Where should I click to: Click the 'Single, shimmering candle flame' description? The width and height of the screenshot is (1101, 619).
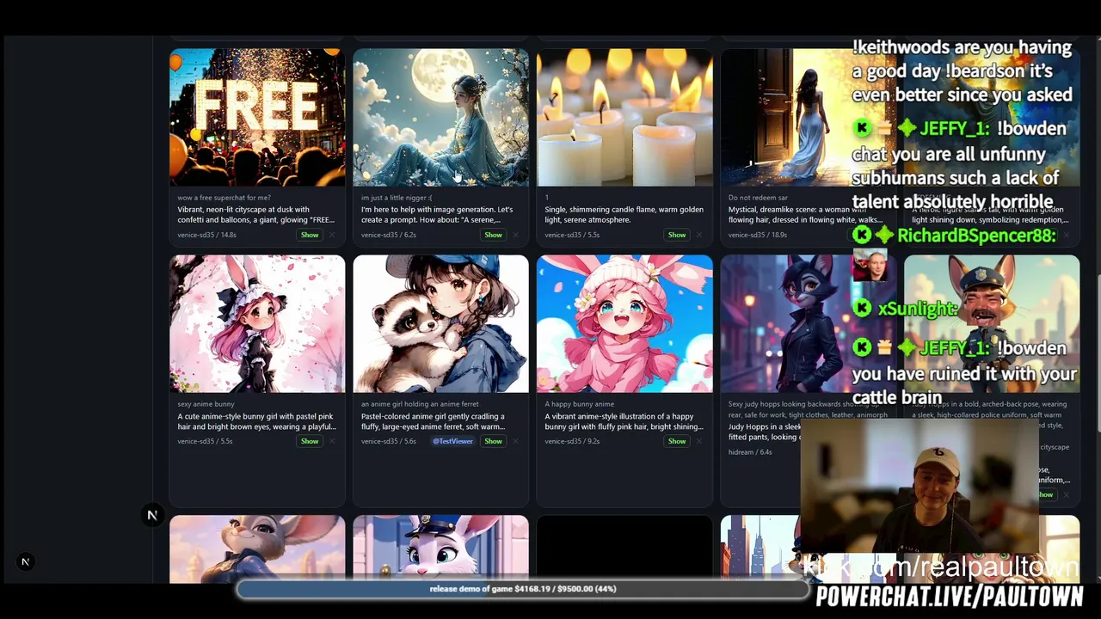pyautogui.click(x=624, y=215)
